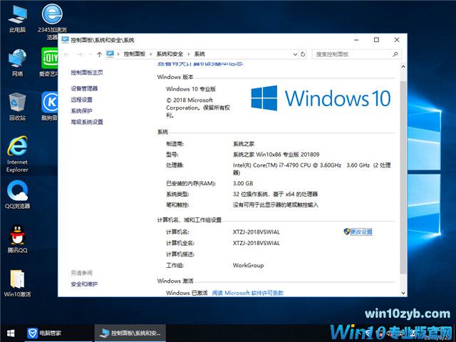Select the 系统和安全 breadcrumb
This screenshot has width=456, height=342.
tap(170, 54)
